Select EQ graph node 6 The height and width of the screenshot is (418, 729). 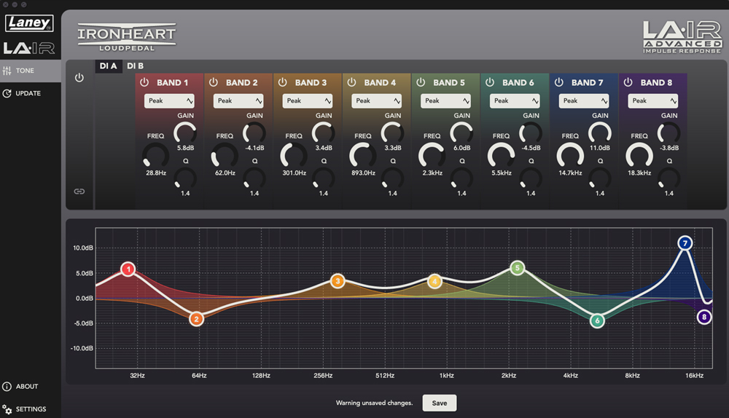598,320
